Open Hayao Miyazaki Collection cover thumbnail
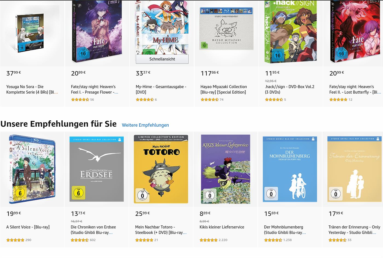This screenshot has height=258, width=383. coord(226,29)
